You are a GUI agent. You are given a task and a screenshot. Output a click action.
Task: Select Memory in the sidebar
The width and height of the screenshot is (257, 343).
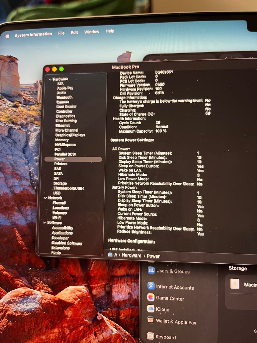(x=62, y=140)
